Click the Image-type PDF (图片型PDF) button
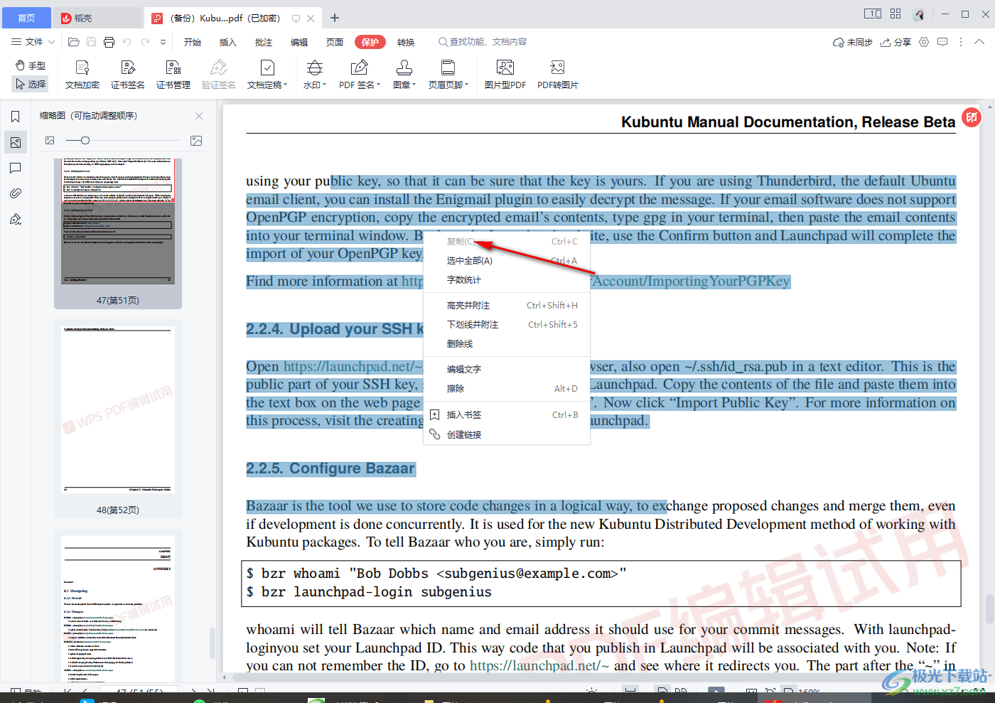This screenshot has width=995, height=703. coord(505,75)
